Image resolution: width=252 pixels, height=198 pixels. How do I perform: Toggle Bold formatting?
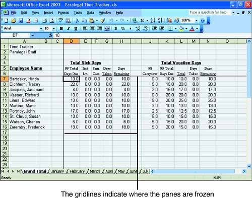coord(61,29)
